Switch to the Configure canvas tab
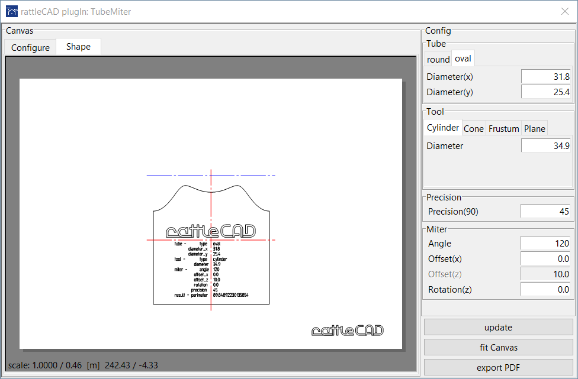Viewport: 578px width, 379px height. (30, 47)
